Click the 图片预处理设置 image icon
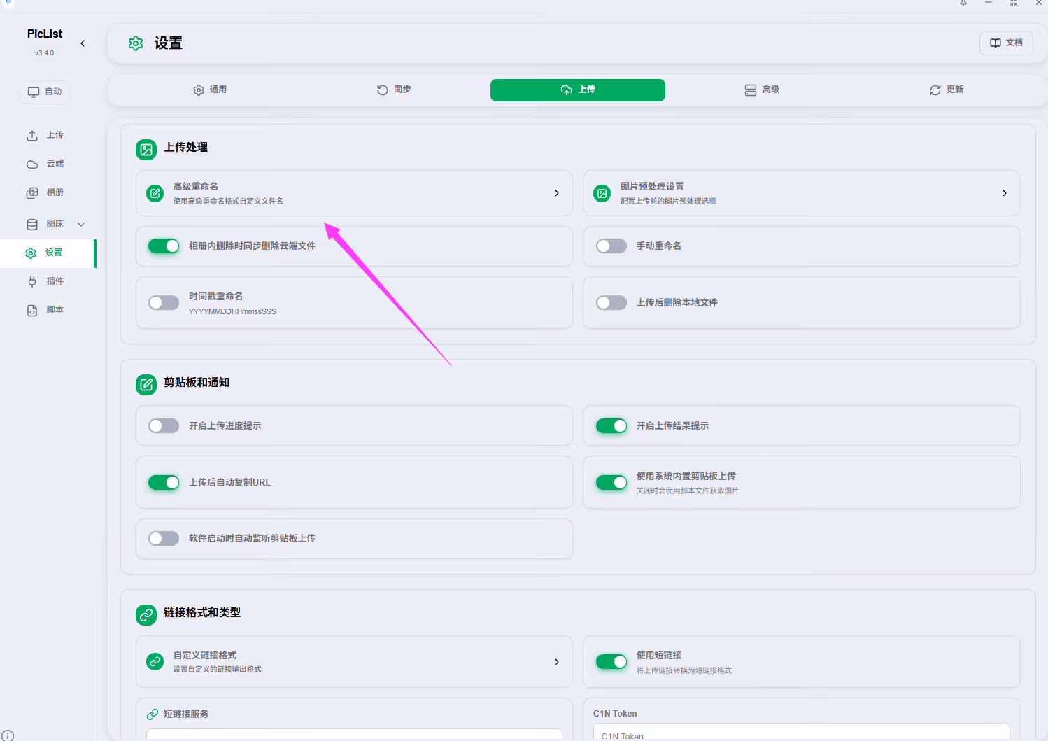 pyautogui.click(x=602, y=193)
